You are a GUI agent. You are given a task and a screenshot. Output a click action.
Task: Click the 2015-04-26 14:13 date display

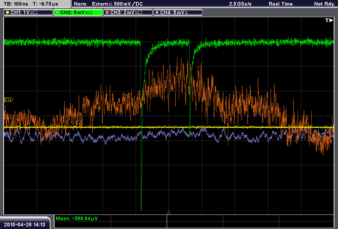pos(24,225)
